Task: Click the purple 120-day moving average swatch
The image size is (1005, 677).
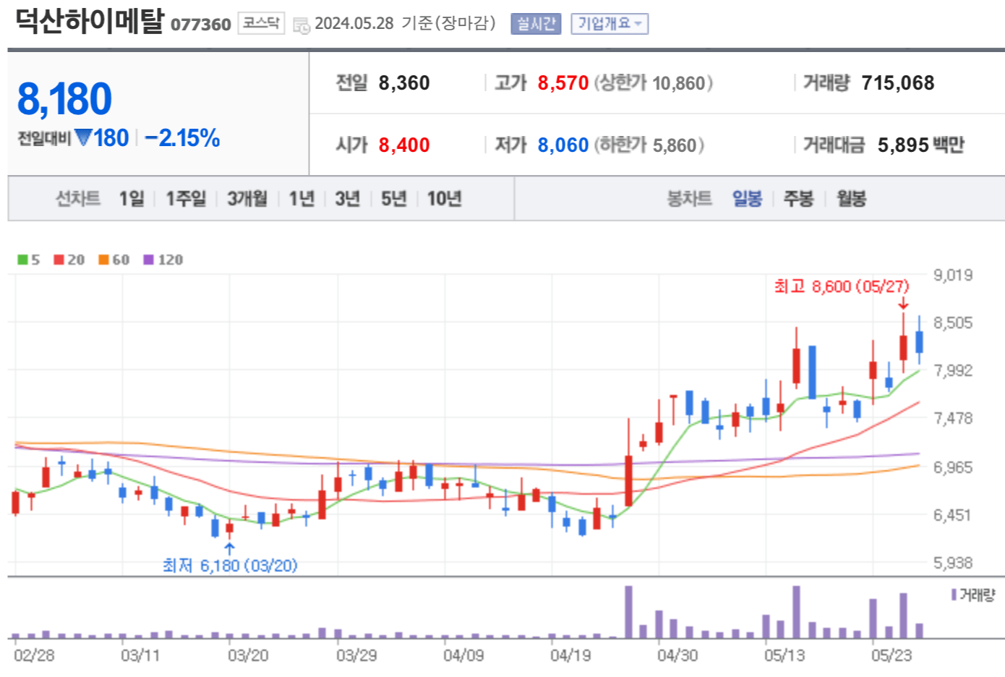Action: click(x=148, y=260)
